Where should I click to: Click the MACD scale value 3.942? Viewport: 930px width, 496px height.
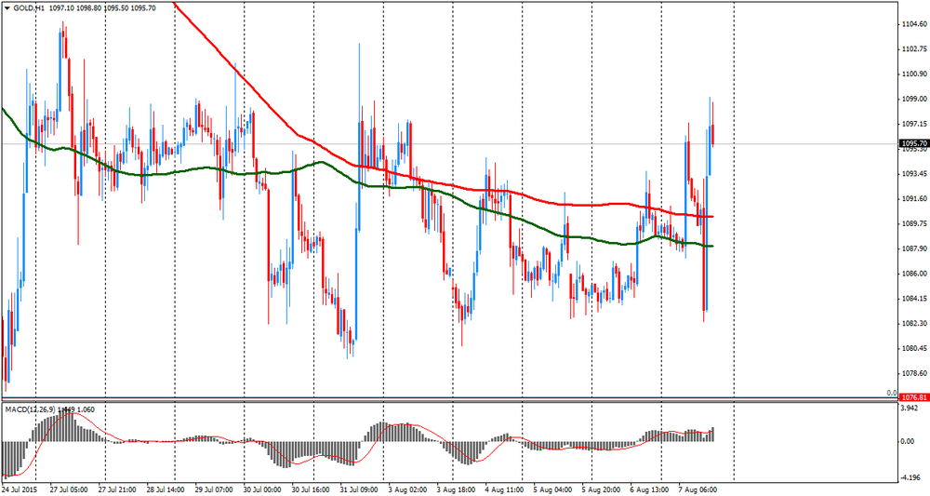[910, 409]
